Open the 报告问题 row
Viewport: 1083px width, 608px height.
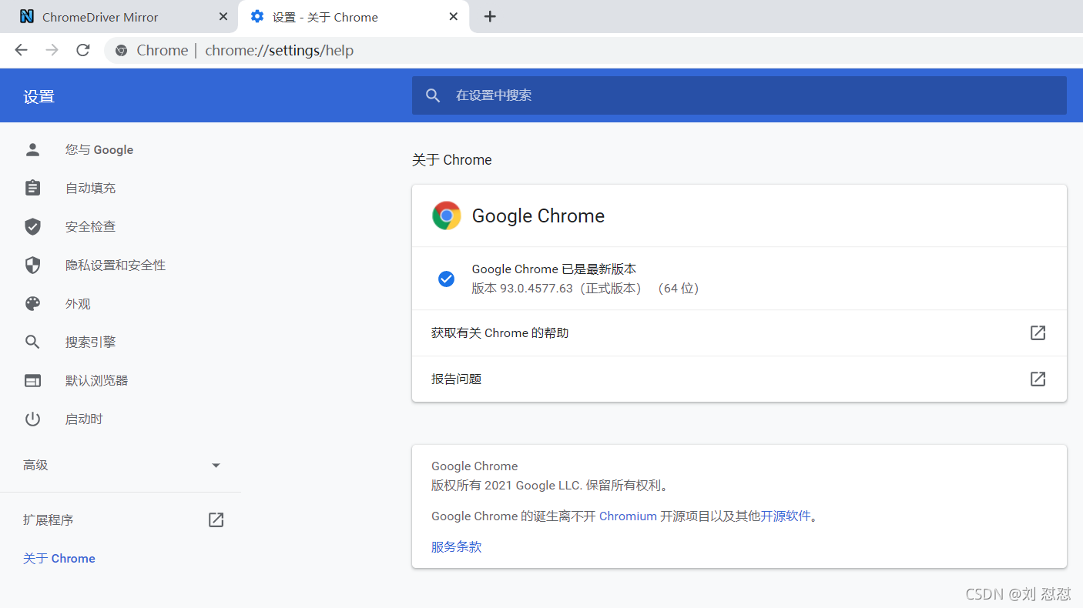739,379
